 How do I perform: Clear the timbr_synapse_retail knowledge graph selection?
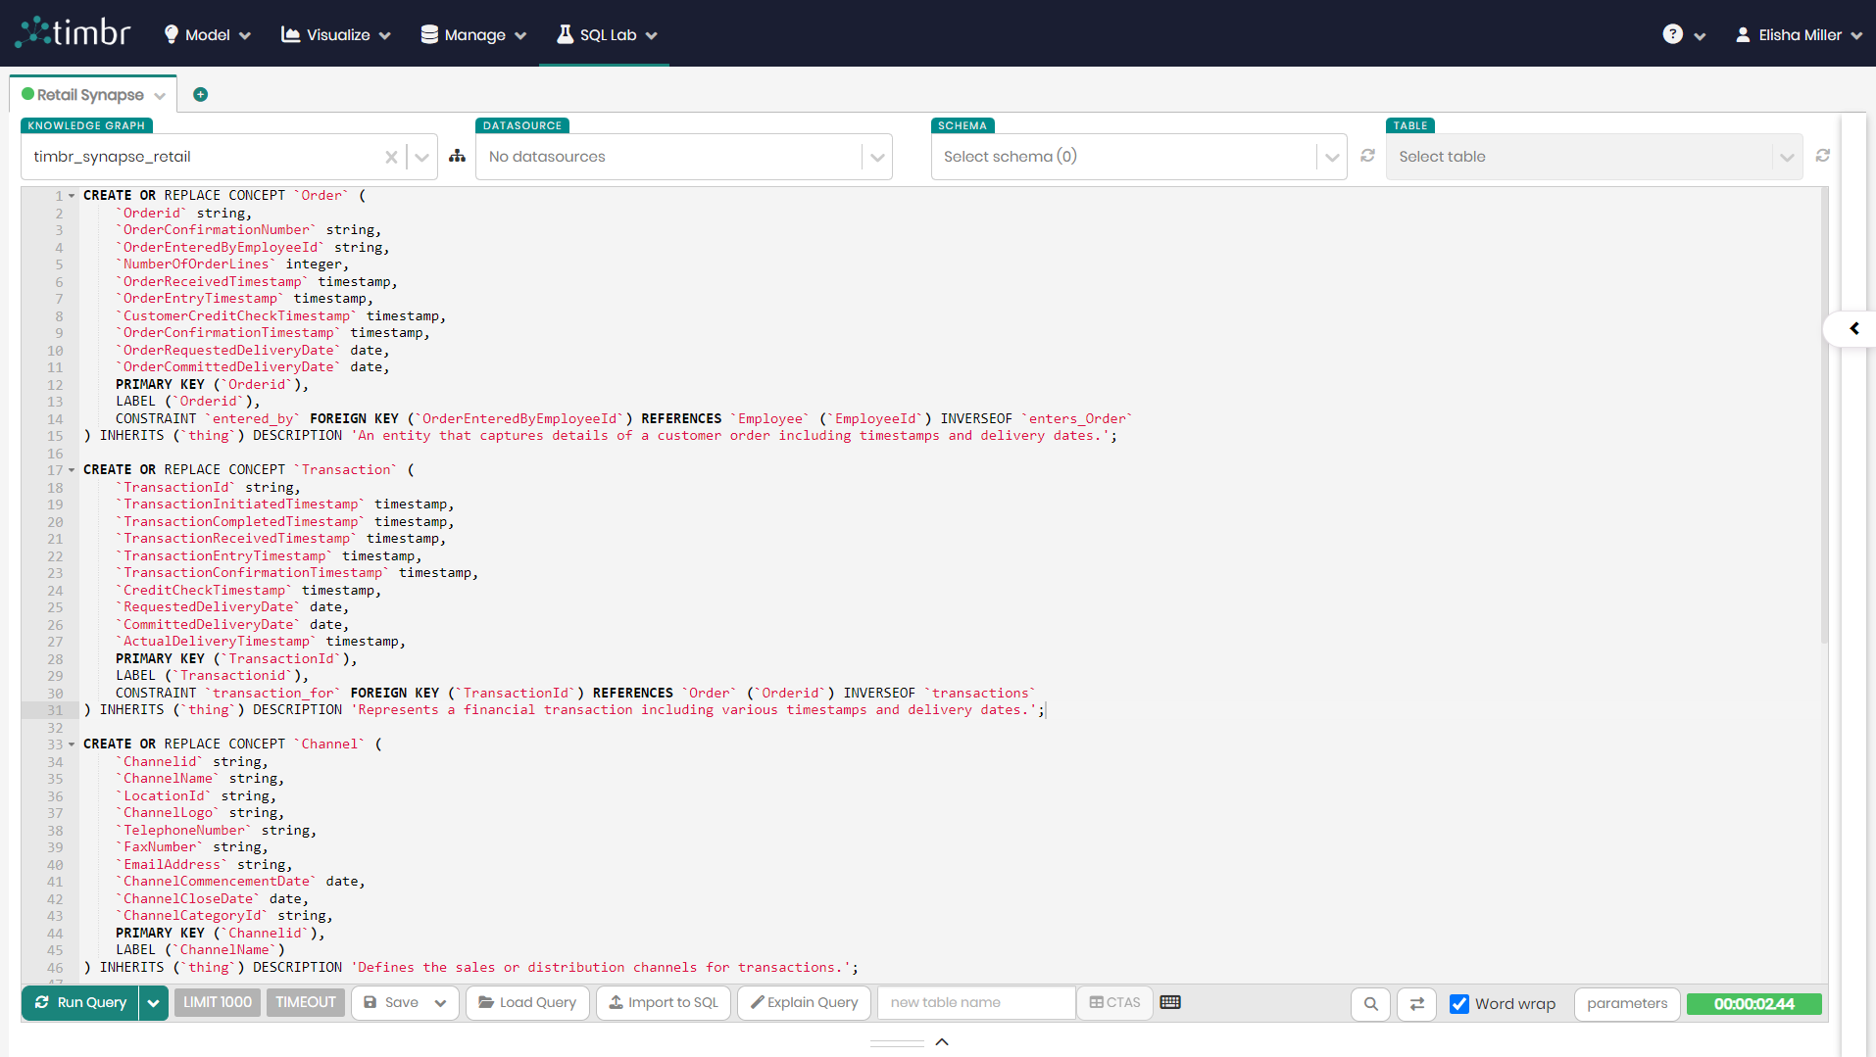(x=391, y=157)
